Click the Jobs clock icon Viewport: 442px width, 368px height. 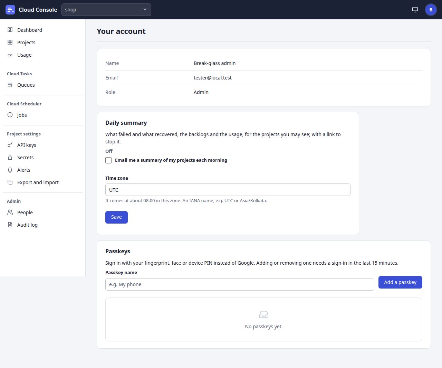point(10,115)
